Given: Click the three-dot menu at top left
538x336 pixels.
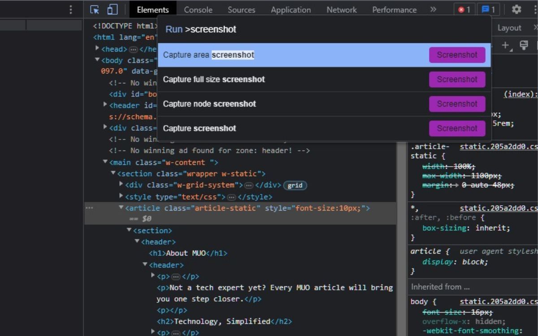Looking at the screenshot, I should (x=70, y=9).
